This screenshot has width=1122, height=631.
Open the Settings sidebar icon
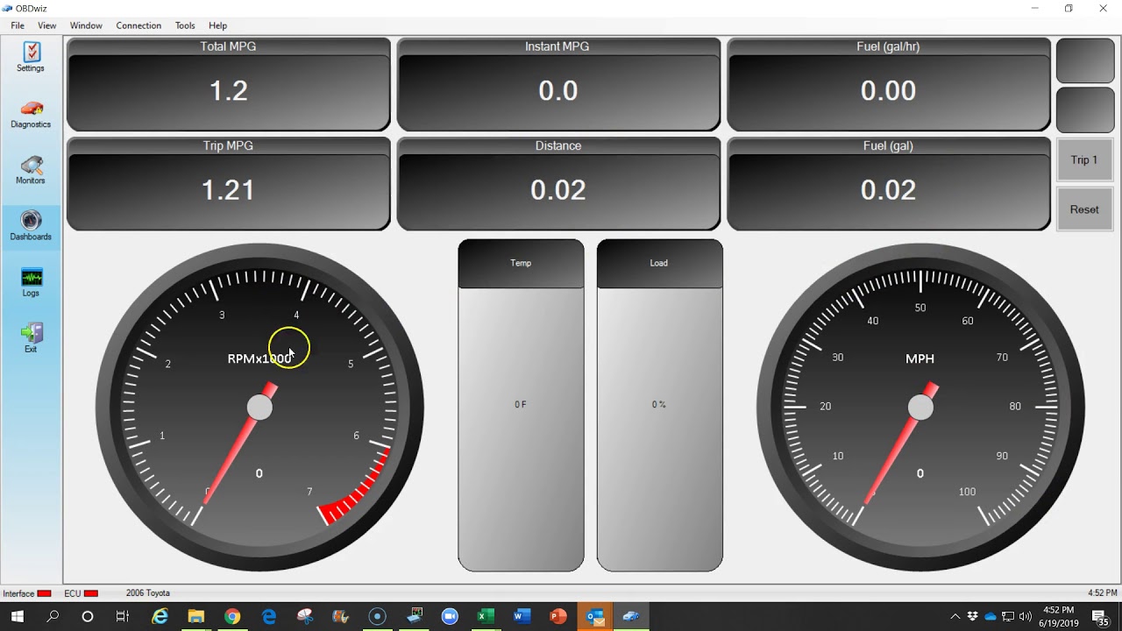click(x=31, y=57)
